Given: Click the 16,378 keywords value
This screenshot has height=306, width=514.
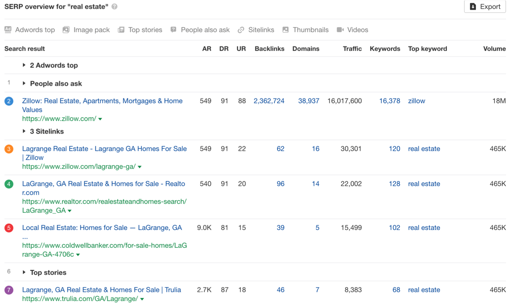Looking at the screenshot, I should click(x=390, y=101).
